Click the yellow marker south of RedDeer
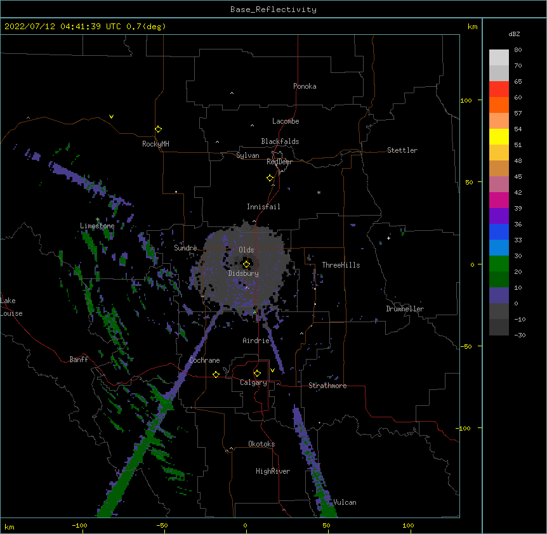This screenshot has height=534, width=547. tap(270, 178)
